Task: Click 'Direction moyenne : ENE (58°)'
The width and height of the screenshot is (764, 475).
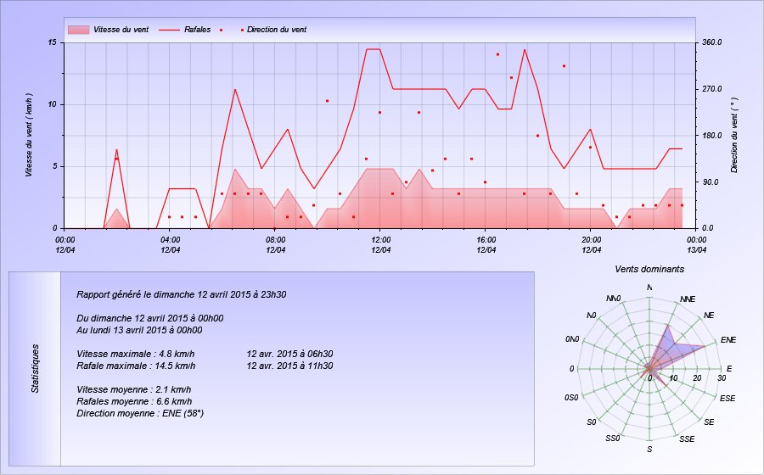Action: [140, 414]
